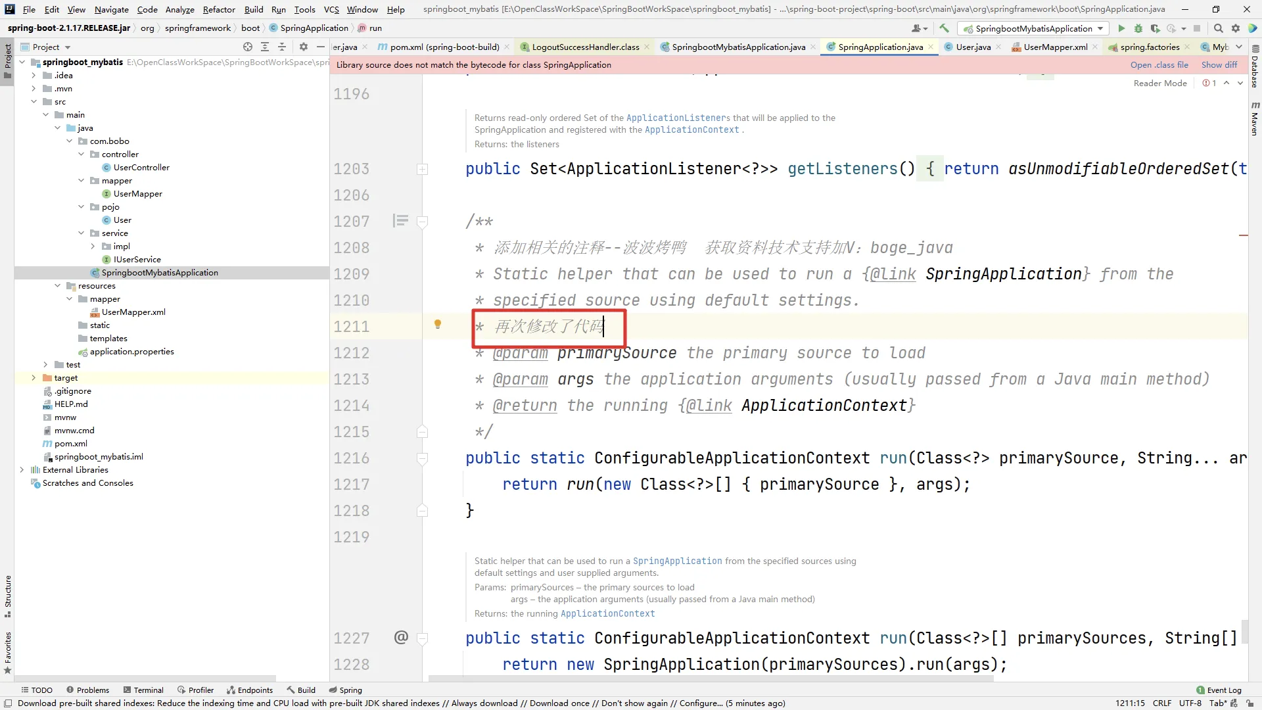Show hidden editor tabs dropdown
Image resolution: width=1262 pixels, height=710 pixels.
(1239, 47)
